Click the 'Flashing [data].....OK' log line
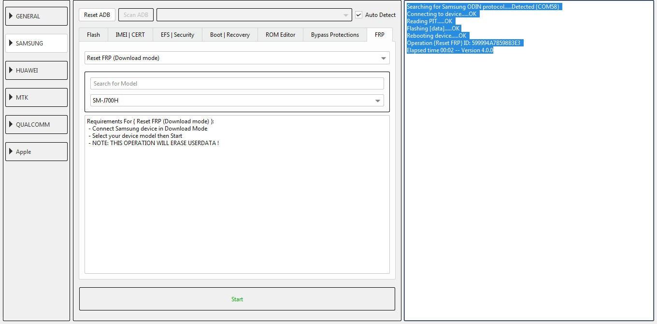This screenshot has width=657, height=324. tap(433, 29)
